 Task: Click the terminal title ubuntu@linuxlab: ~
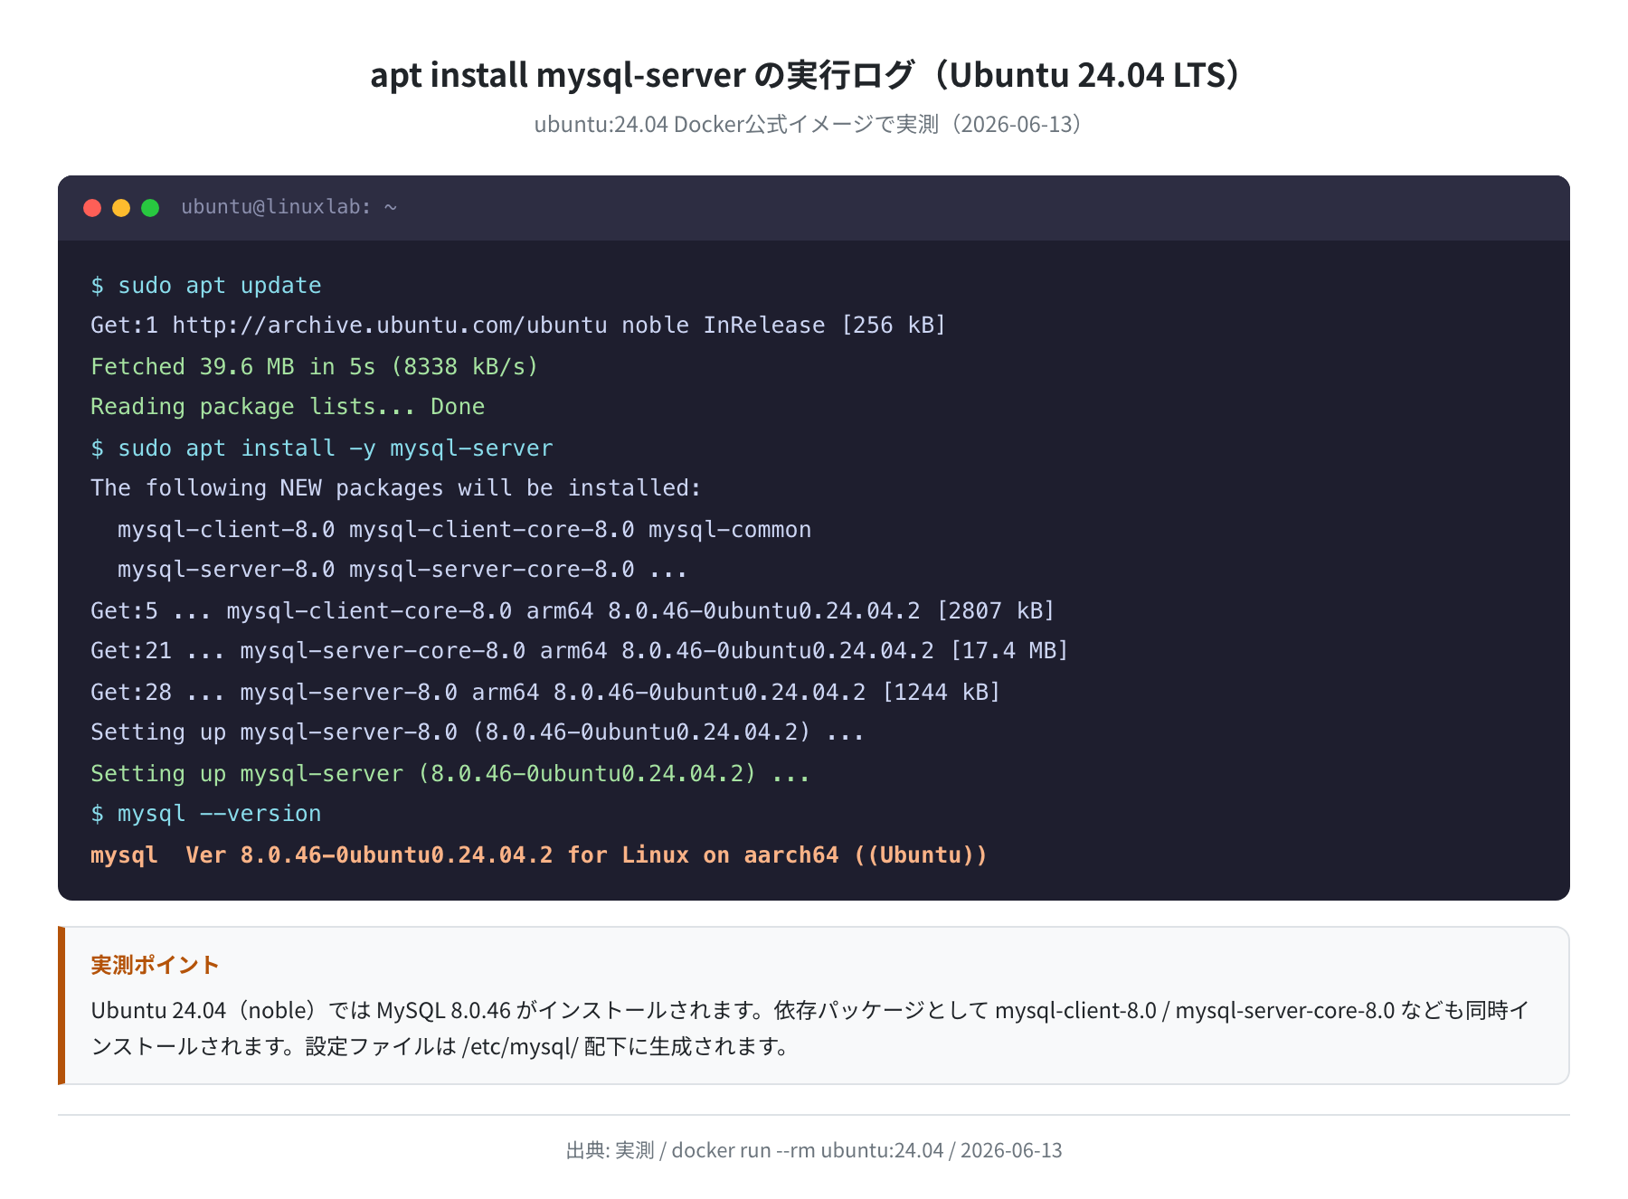[289, 207]
